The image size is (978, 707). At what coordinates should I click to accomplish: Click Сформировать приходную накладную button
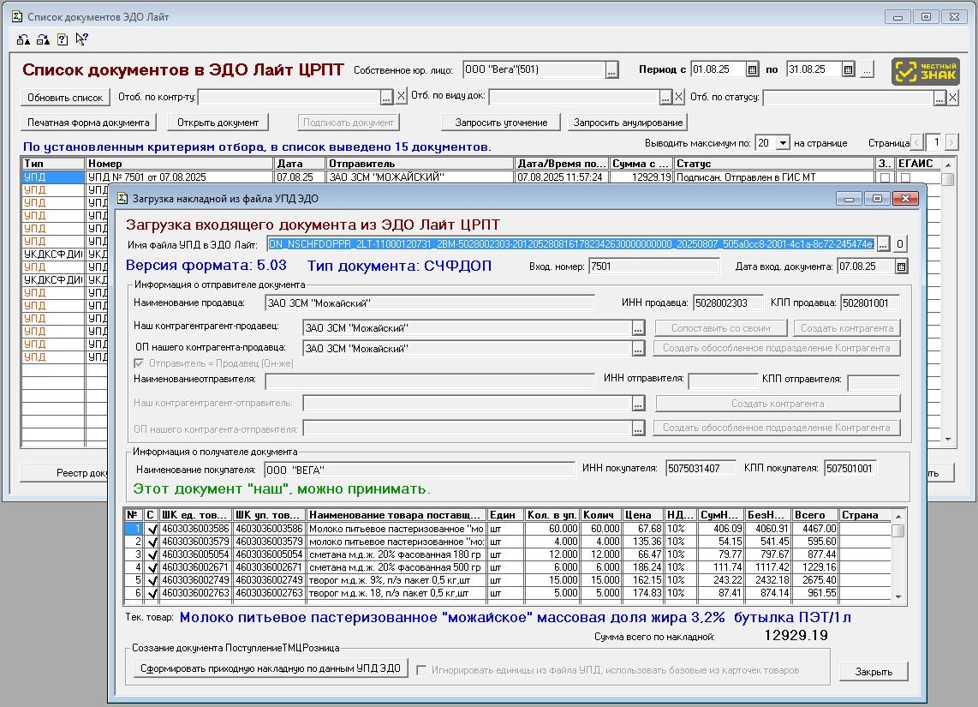[x=271, y=668]
